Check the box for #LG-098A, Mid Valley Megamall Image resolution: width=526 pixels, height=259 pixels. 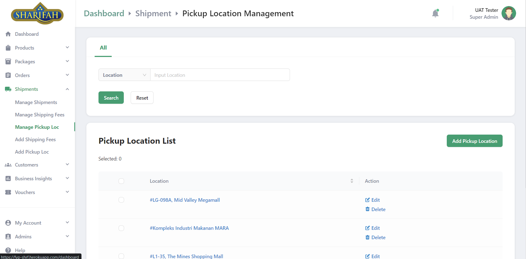[x=121, y=200]
